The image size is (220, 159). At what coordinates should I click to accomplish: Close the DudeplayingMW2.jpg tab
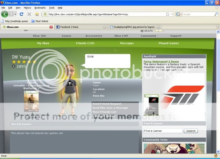click(x=159, y=27)
